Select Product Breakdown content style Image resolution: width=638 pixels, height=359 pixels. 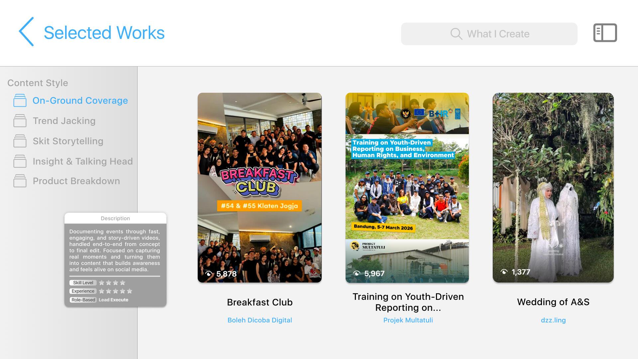[x=76, y=181]
